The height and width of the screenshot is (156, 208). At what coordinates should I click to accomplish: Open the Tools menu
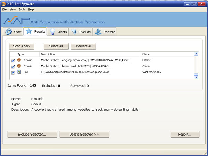[x=22, y=10]
